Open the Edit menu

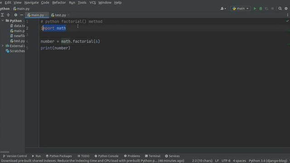8,3
